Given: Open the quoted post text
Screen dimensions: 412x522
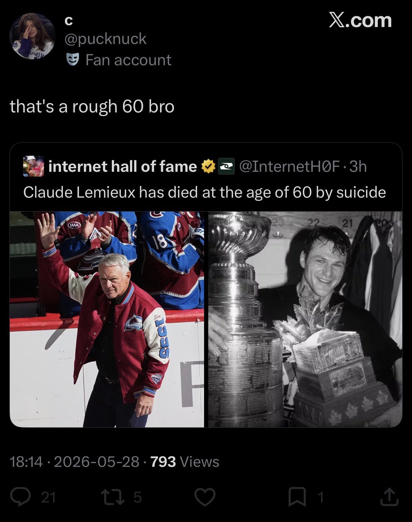Looking at the screenshot, I should click(x=204, y=192).
